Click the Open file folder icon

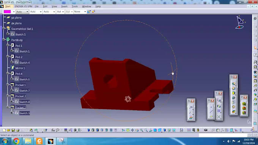pos(9,130)
